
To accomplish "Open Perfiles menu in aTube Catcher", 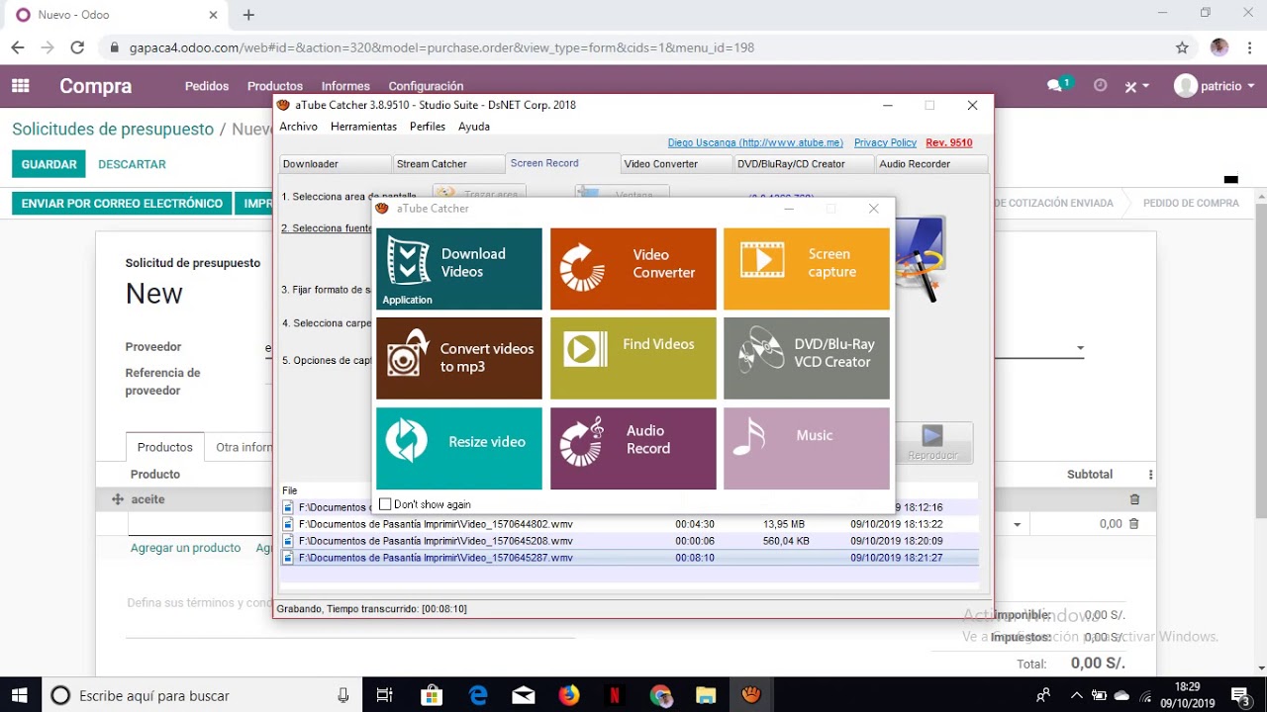I will [428, 127].
